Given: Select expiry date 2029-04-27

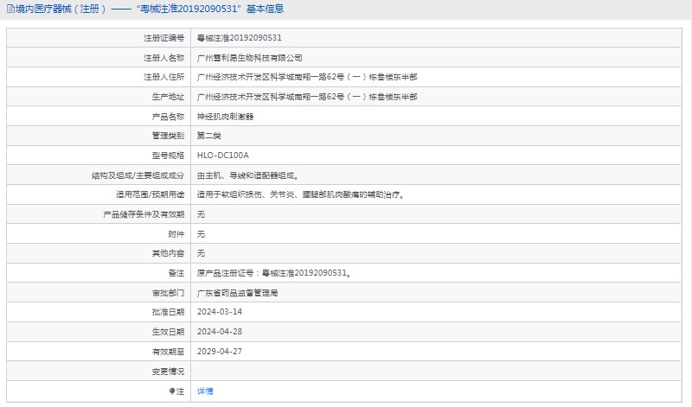Looking at the screenshot, I should click(x=220, y=352).
